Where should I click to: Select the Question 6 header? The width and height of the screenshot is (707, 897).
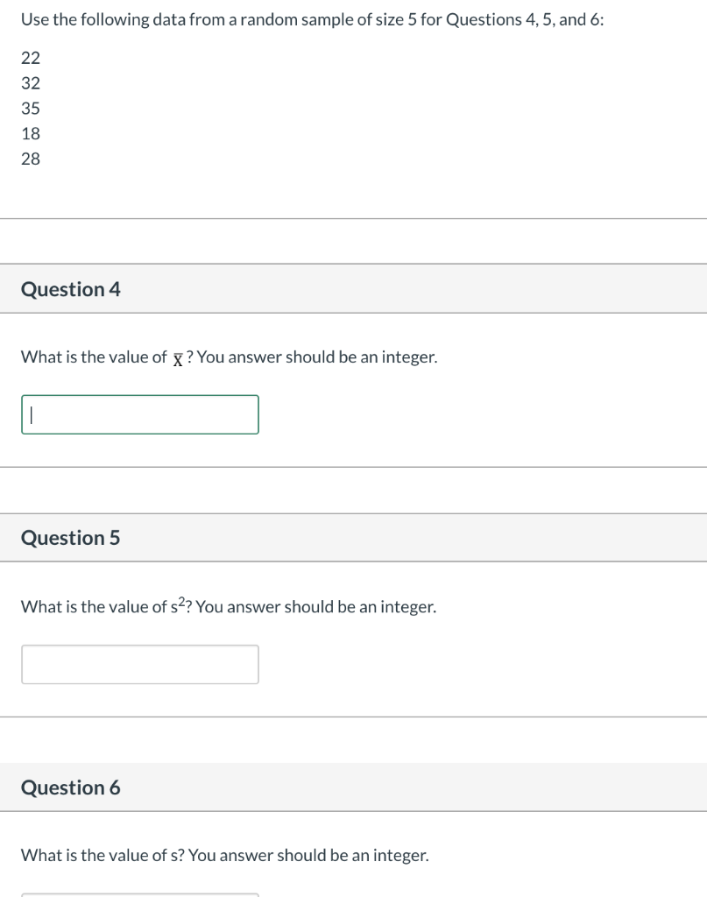70,788
